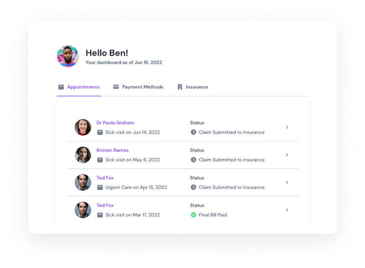This screenshot has width=365, height=268.
Task: Click Kristen Ramos's profile photo
Action: coord(83,155)
